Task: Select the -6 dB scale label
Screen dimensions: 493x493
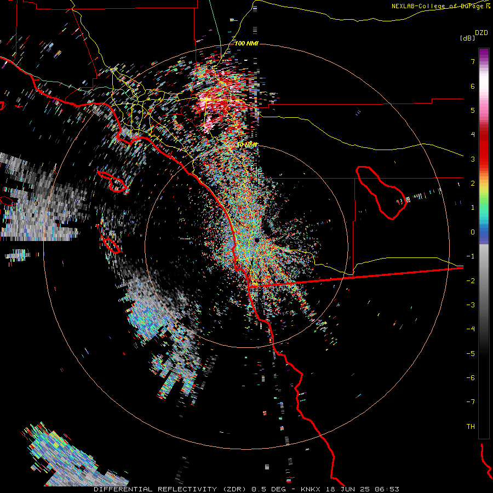Action: [x=471, y=378]
